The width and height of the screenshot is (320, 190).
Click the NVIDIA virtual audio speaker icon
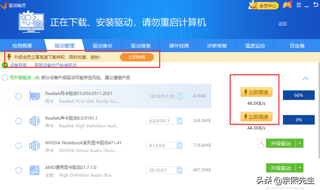pos(35,146)
